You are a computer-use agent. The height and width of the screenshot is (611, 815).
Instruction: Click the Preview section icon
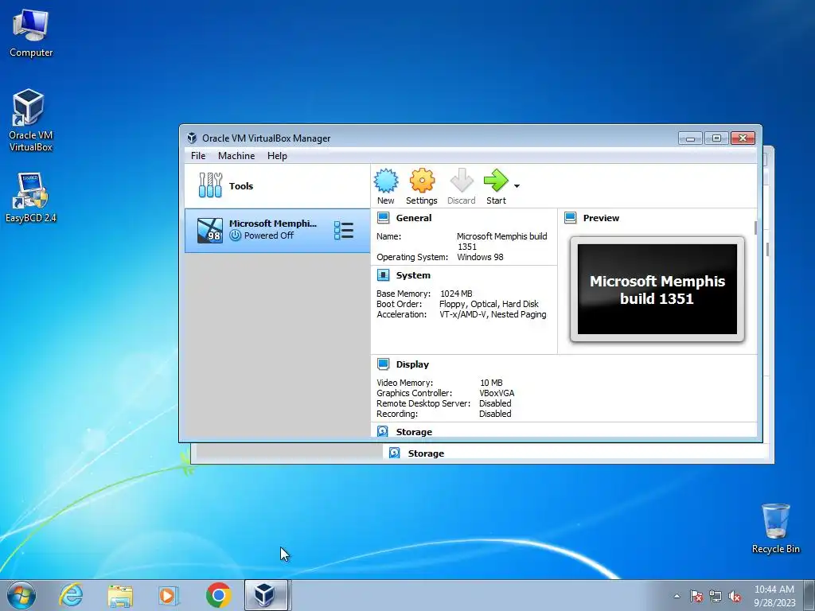click(x=570, y=218)
